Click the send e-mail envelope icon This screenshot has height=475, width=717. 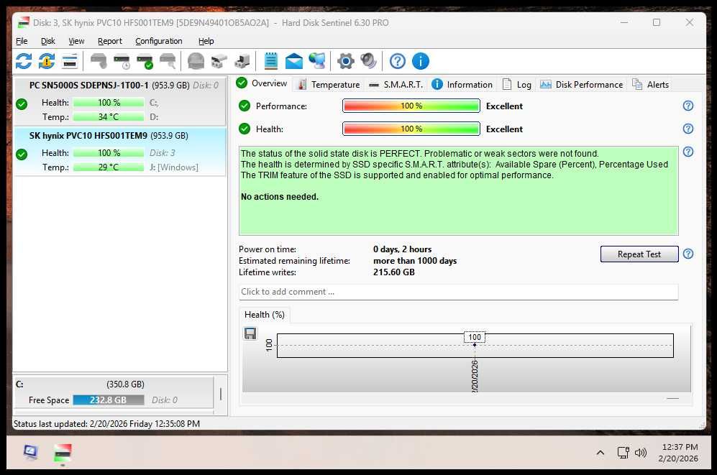click(294, 61)
